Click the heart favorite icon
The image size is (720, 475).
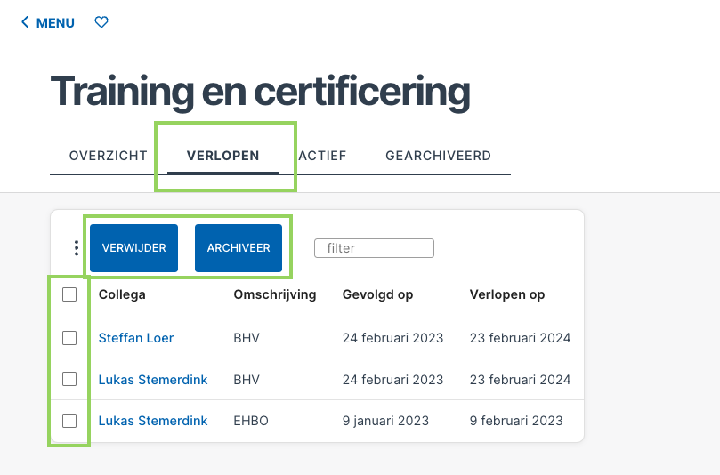(x=101, y=22)
